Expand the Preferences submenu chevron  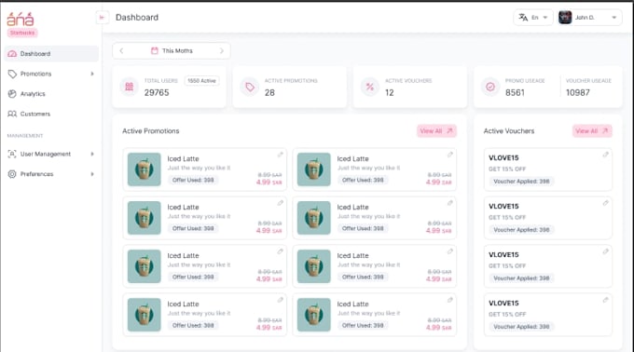pyautogui.click(x=92, y=174)
